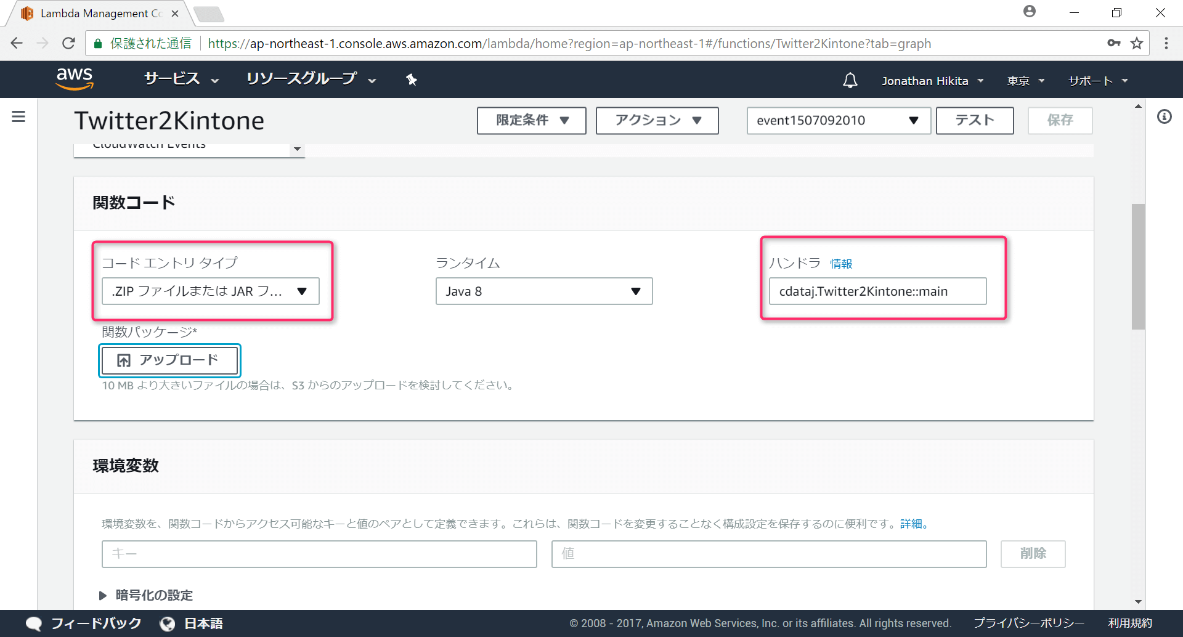Click the secure connection lock icon
Image resolution: width=1183 pixels, height=637 pixels.
pyautogui.click(x=97, y=43)
